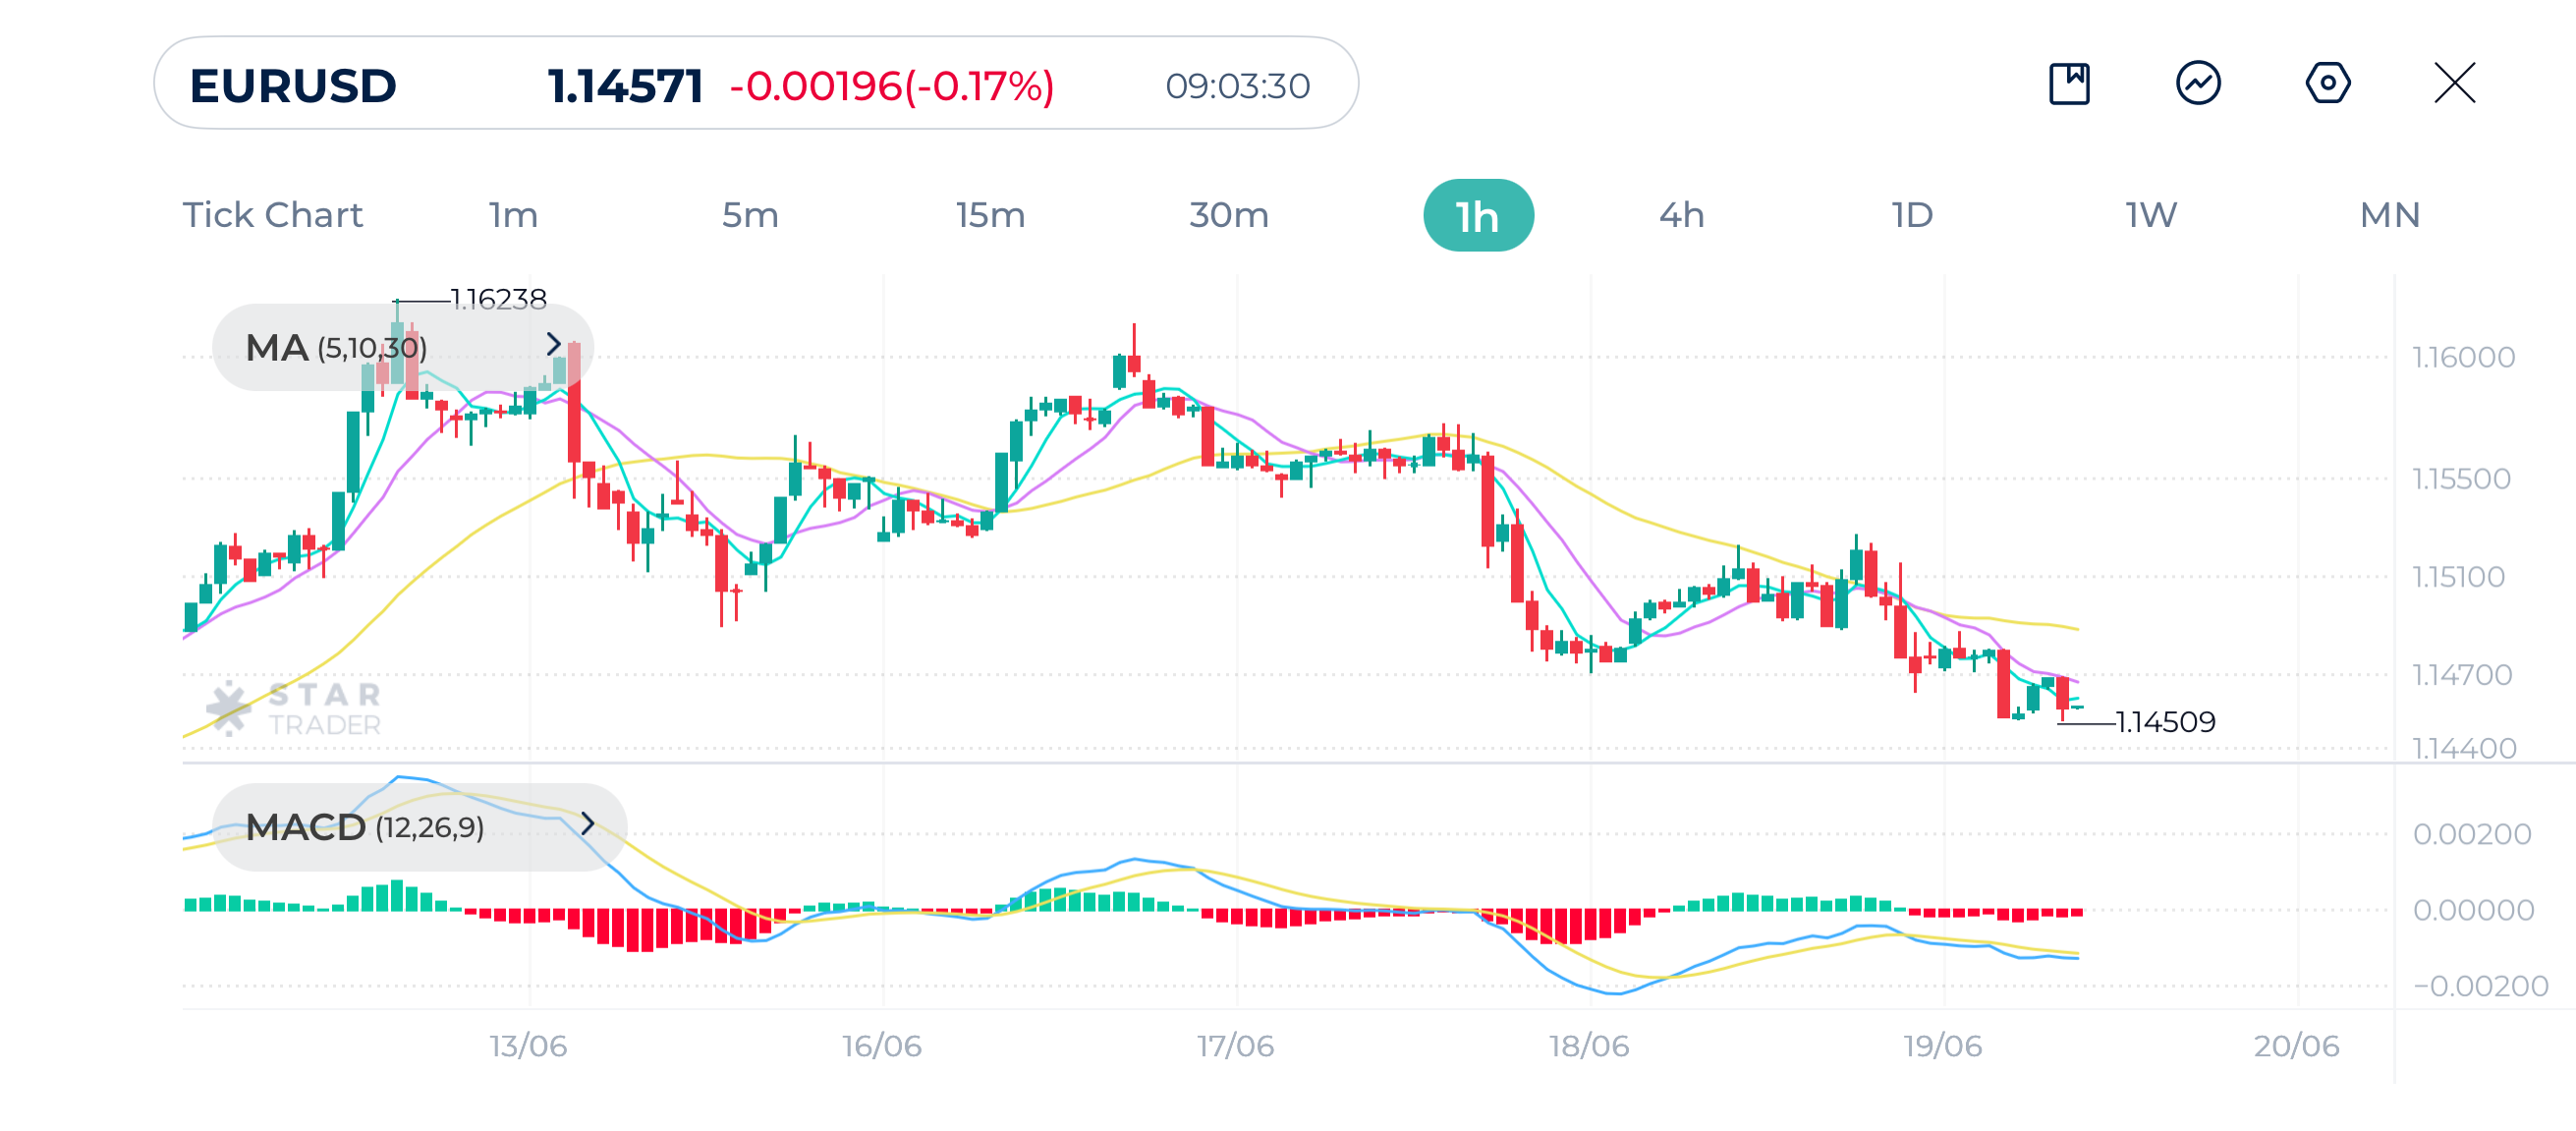Click the EURUSD symbol name
This screenshot has height=1131, width=2576.
tap(293, 86)
